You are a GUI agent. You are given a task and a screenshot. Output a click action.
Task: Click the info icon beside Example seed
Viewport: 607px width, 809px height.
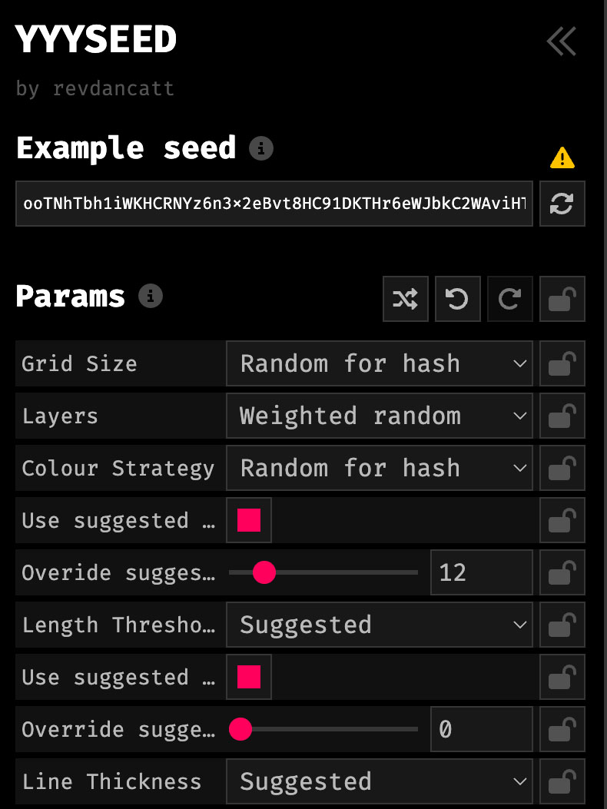pyautogui.click(x=261, y=148)
